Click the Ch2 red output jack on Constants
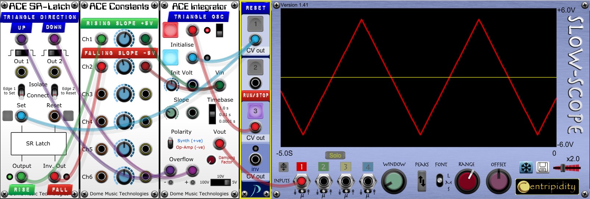Image resolution: width=590 pixels, height=199 pixels. click(146, 66)
